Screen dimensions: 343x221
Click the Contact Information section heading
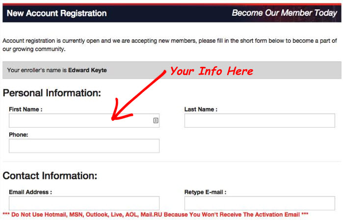pyautogui.click(x=50, y=176)
